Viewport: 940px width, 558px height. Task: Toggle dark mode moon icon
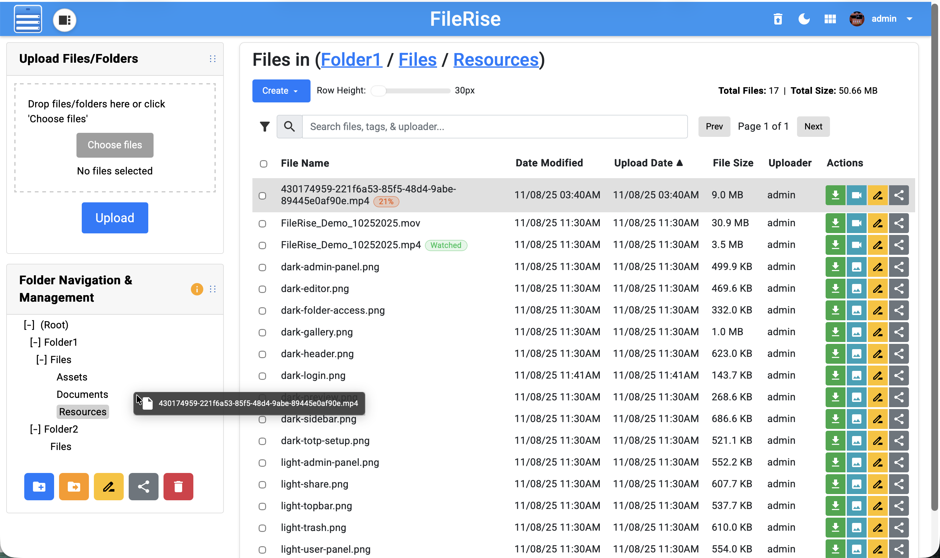[x=804, y=19]
